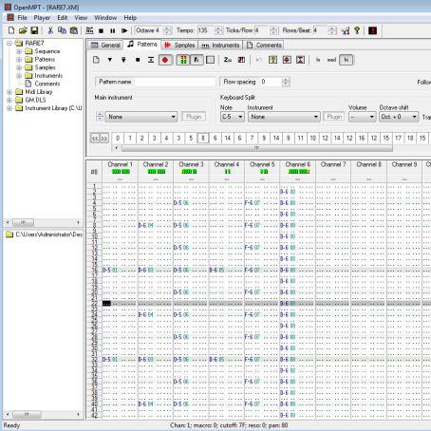
Task: Open a file with folder icon
Action: point(23,30)
